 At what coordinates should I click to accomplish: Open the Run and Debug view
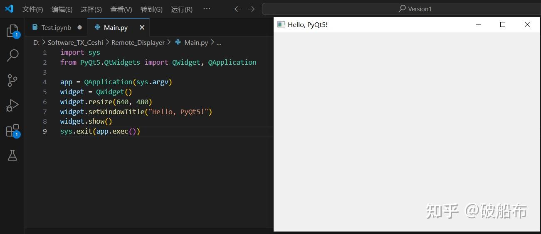pos(12,105)
